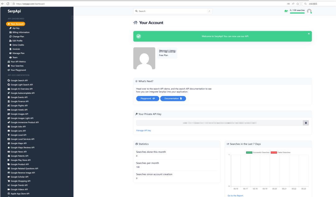Open Your Searches page
This screenshot has height=197, width=336.
[17, 66]
